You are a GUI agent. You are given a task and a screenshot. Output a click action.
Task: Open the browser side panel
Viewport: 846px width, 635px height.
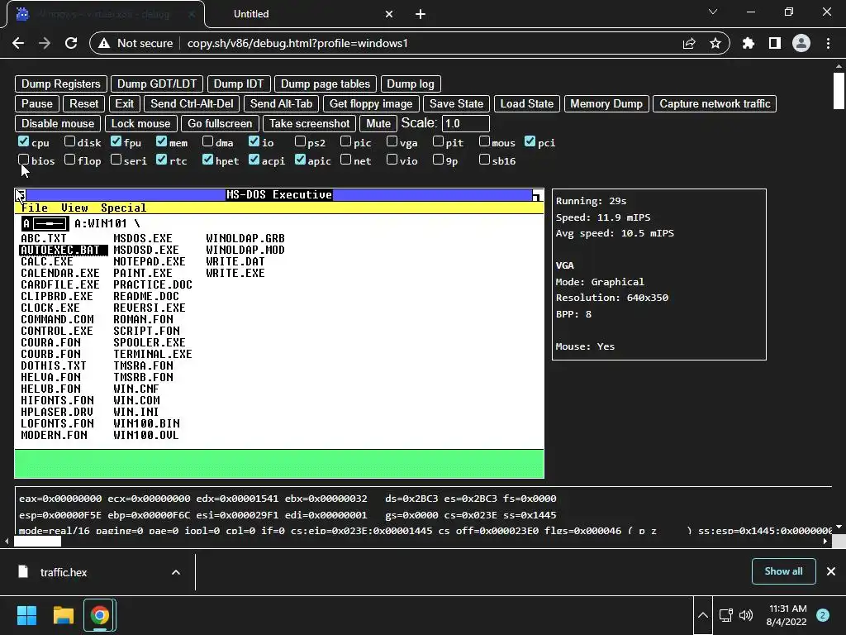pos(775,43)
